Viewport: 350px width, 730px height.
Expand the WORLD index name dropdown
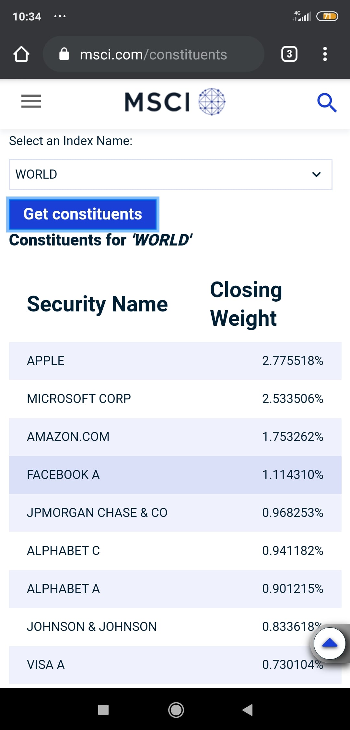[x=171, y=174]
